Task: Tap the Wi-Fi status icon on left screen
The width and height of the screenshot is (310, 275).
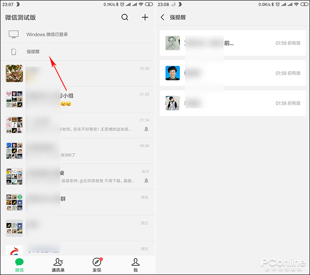Action: [x=141, y=4]
